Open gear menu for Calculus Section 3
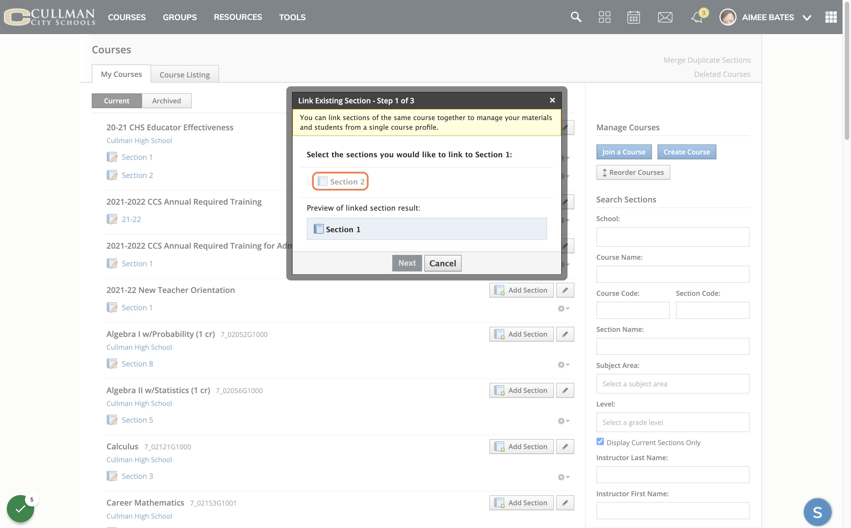This screenshot has height=528, width=851. pyautogui.click(x=563, y=477)
